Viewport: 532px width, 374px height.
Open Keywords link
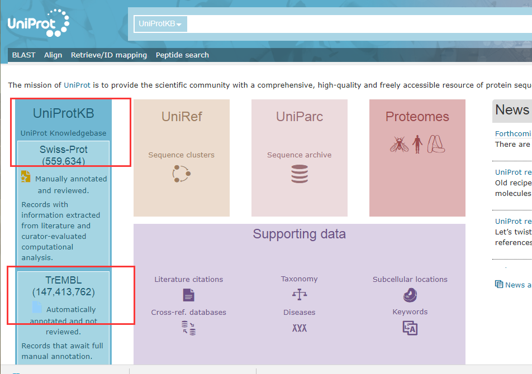click(410, 311)
